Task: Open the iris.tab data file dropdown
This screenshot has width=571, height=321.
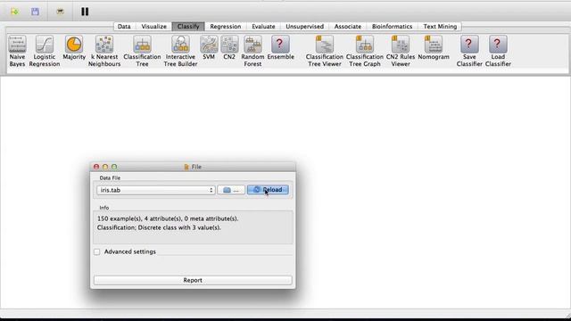Action: [156, 190]
